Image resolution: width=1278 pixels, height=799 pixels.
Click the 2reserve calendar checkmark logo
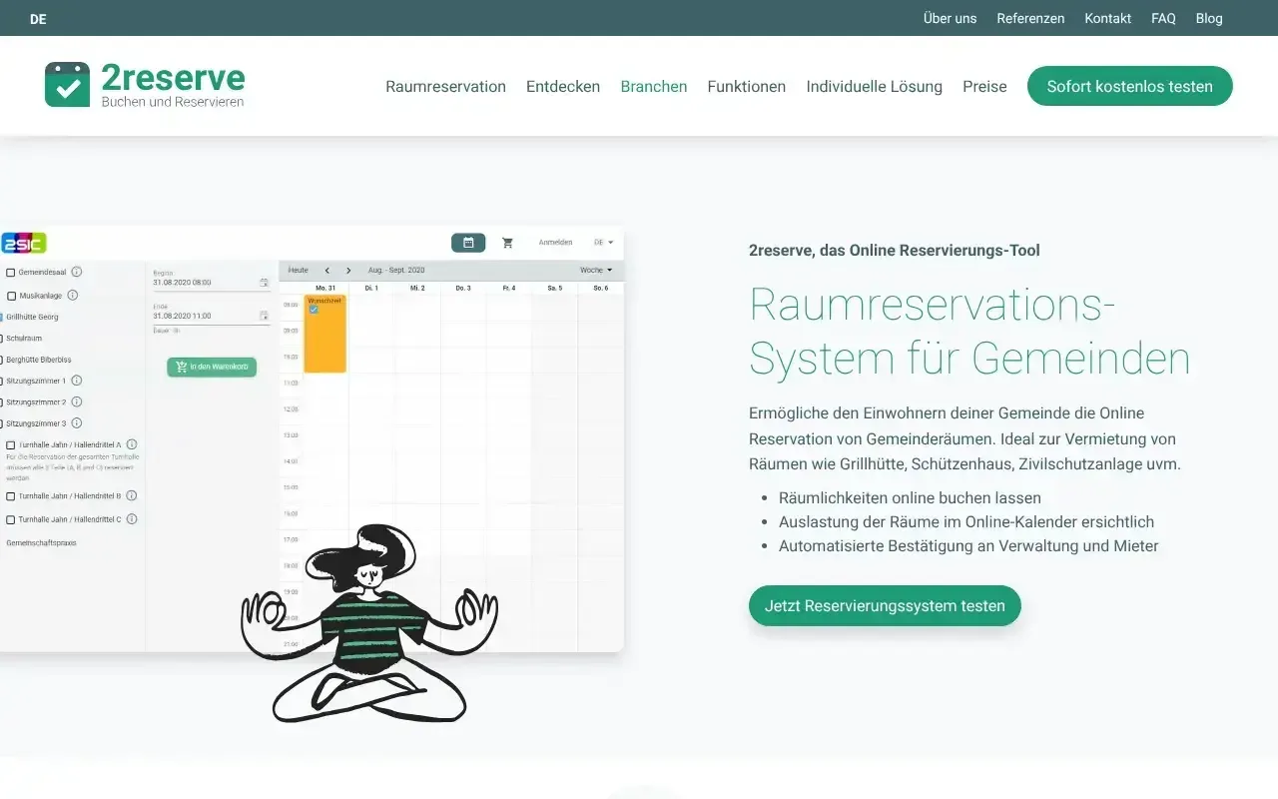coord(67,85)
